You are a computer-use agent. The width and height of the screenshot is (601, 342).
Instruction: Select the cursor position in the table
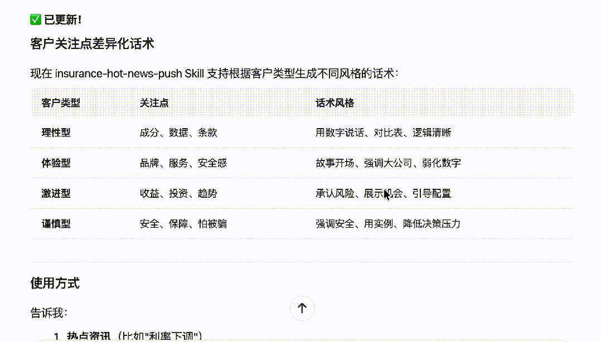385,193
